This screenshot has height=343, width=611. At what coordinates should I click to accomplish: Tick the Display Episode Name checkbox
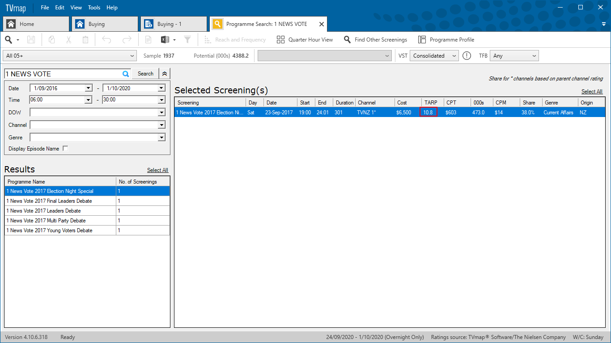[66, 149]
